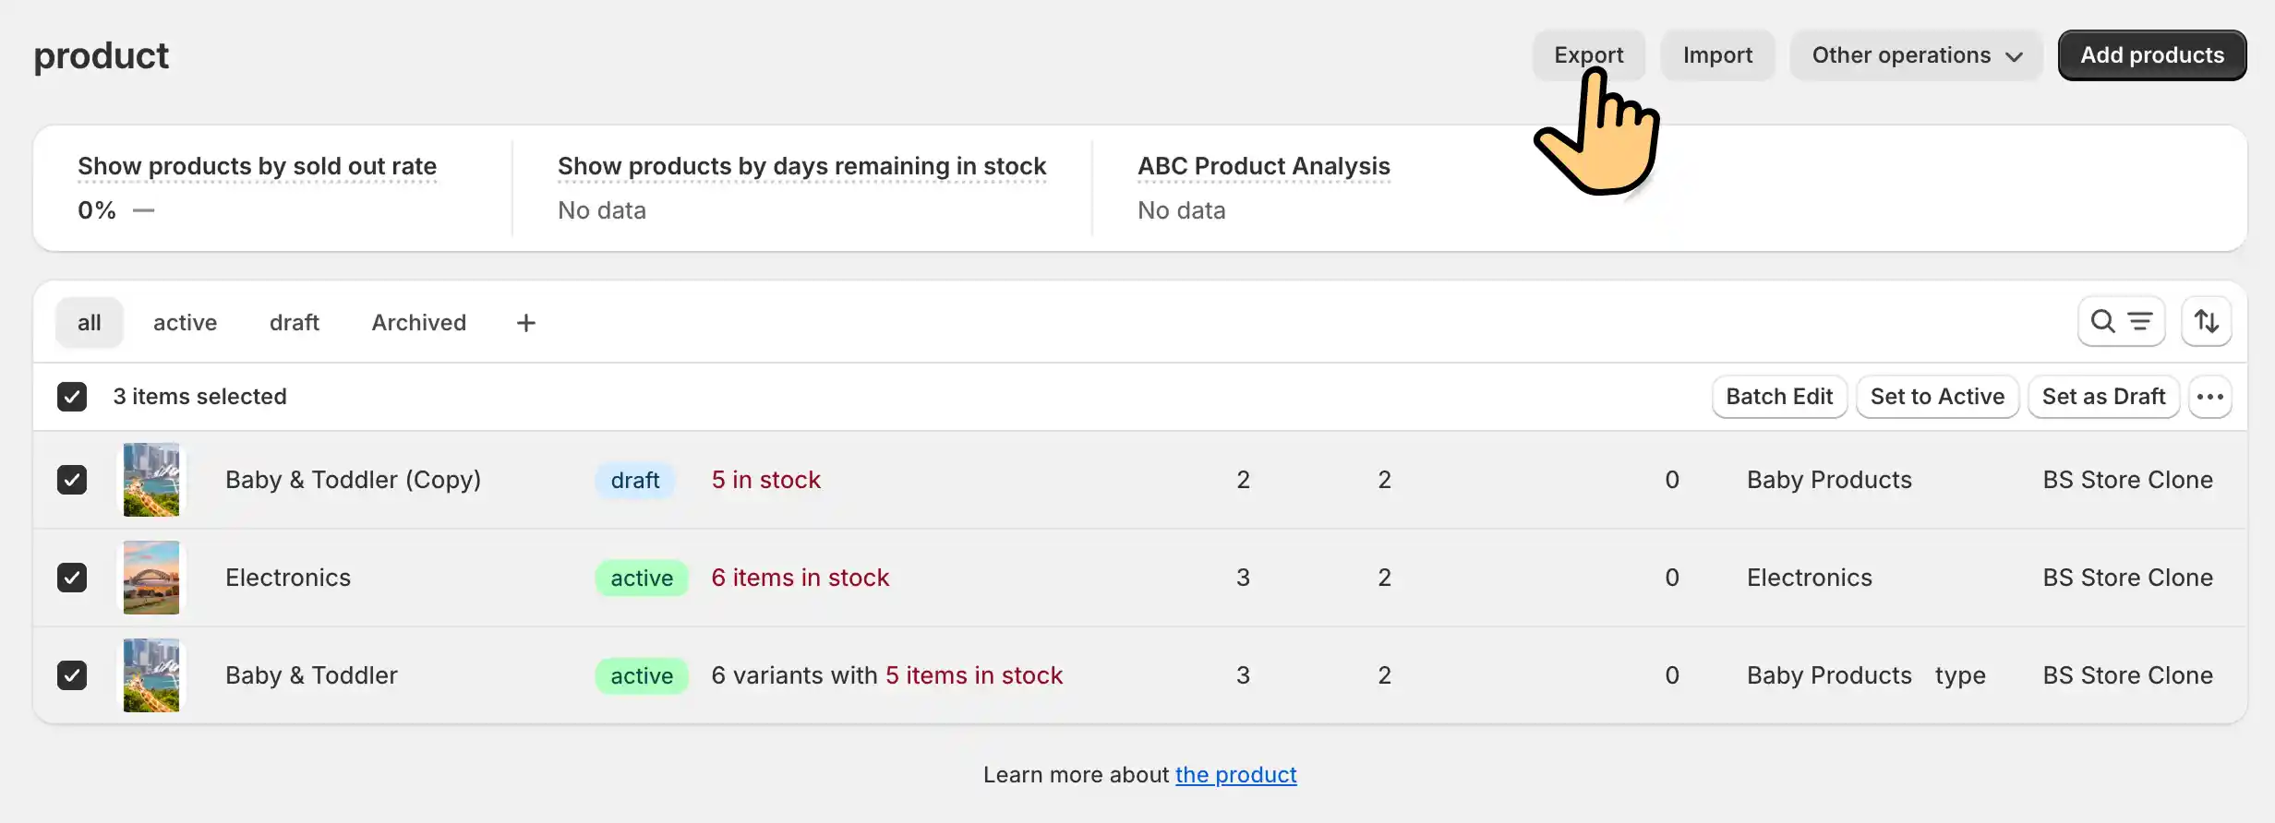Screen dimensions: 2275x823
Task: Click the filter icon next to search
Action: (x=2139, y=321)
